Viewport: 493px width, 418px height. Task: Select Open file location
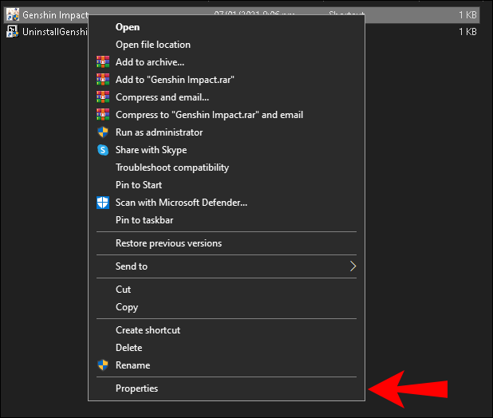coord(153,45)
